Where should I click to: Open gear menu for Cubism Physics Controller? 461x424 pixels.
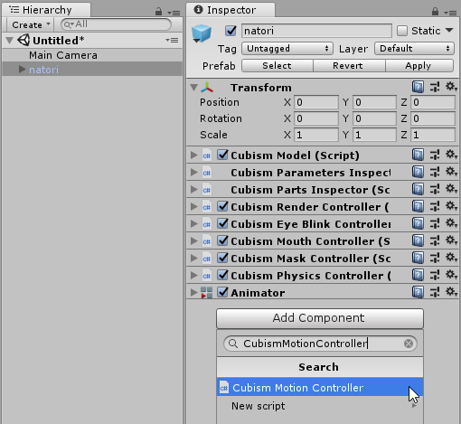451,275
